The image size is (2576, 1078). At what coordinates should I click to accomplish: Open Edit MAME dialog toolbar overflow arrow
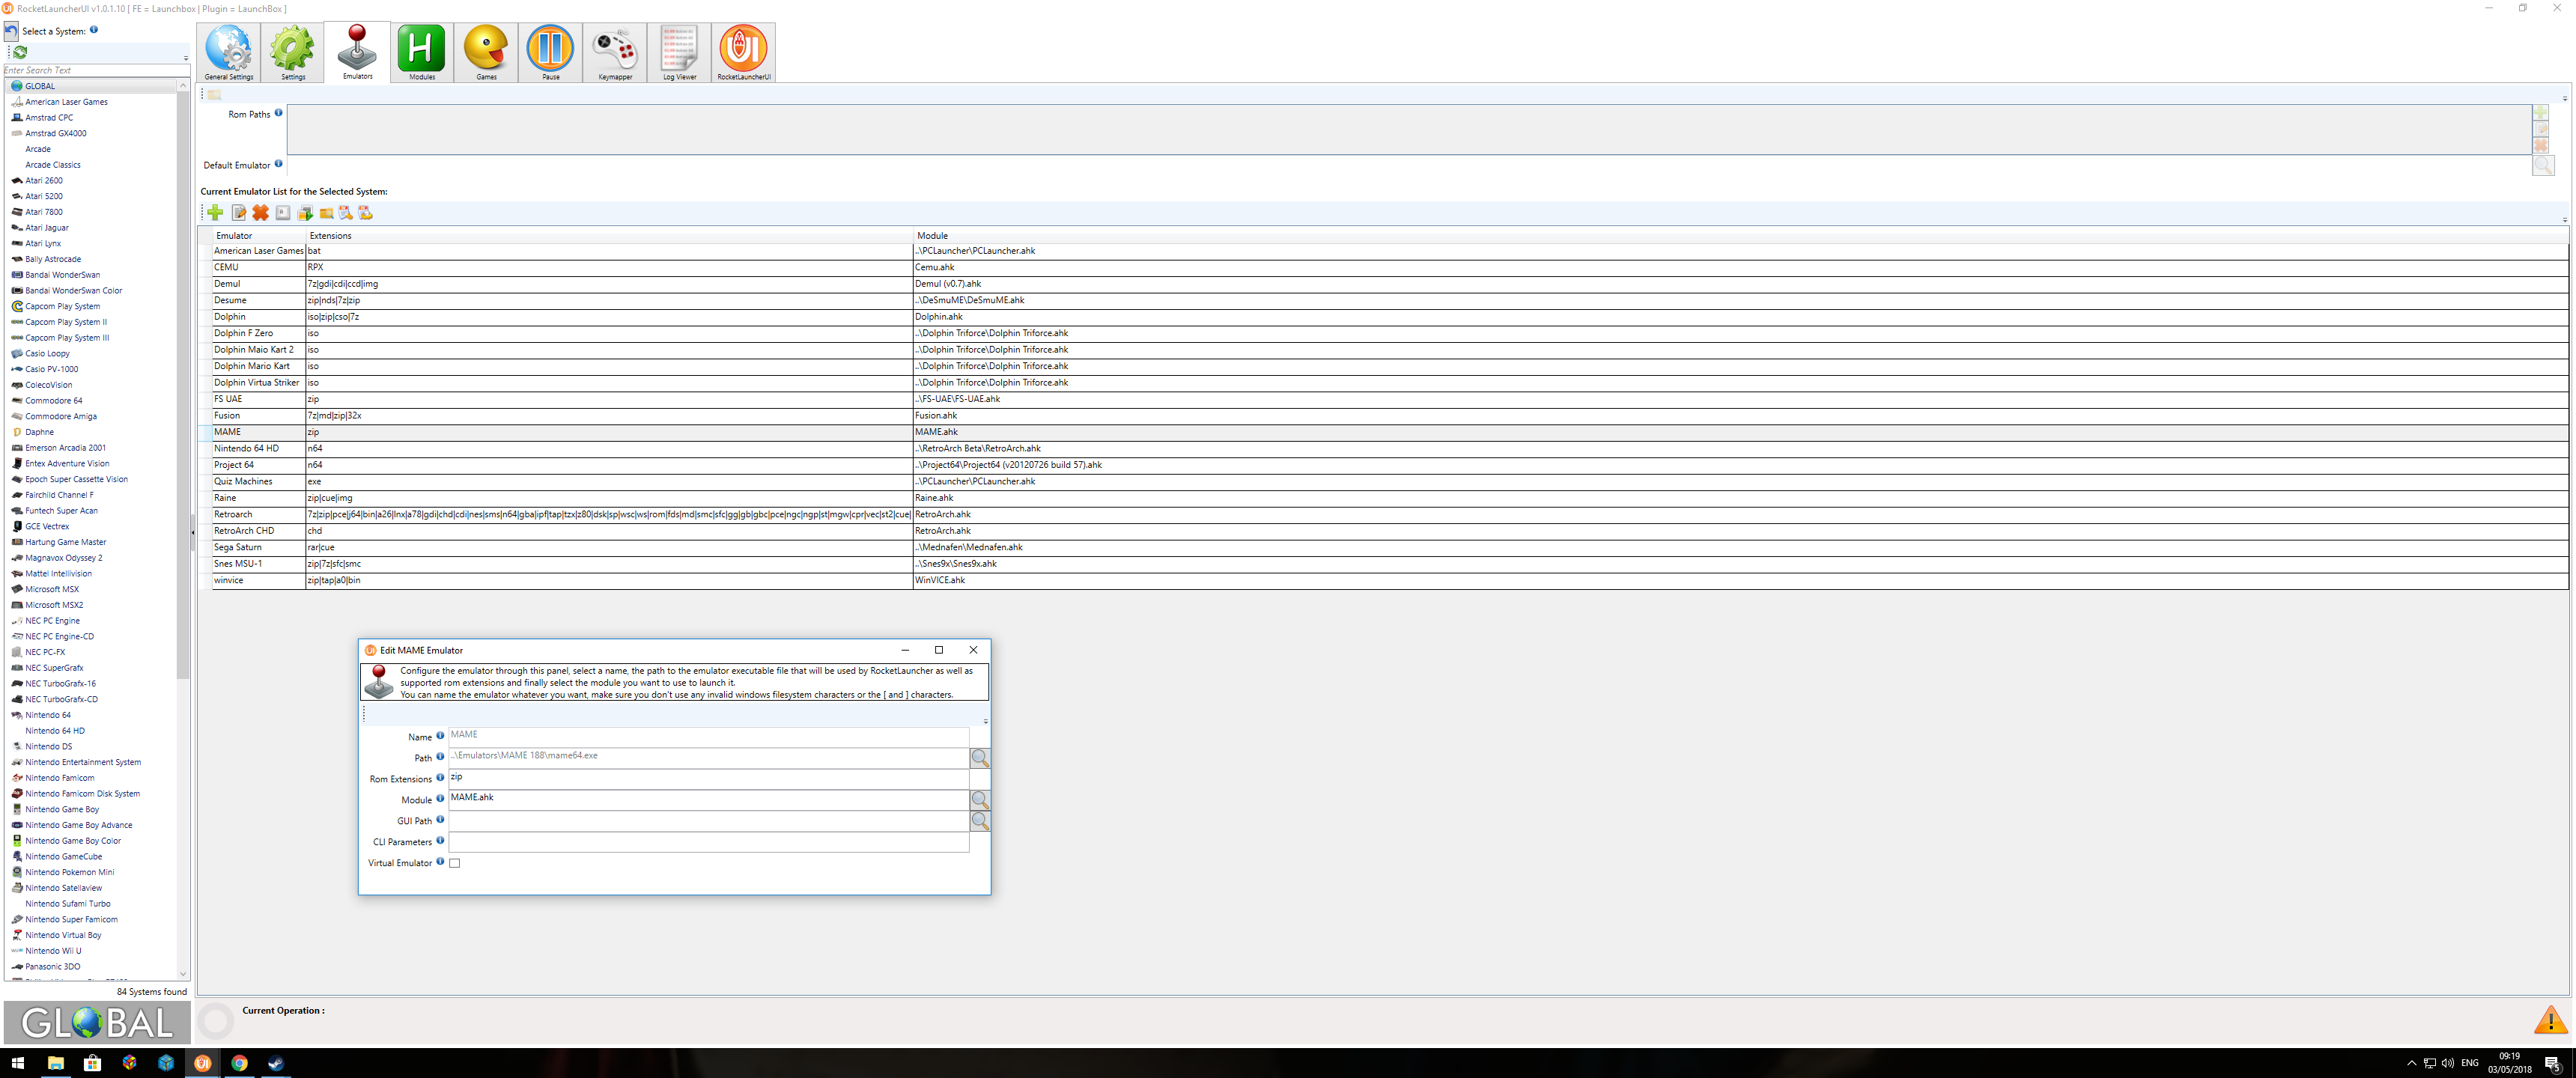click(985, 721)
